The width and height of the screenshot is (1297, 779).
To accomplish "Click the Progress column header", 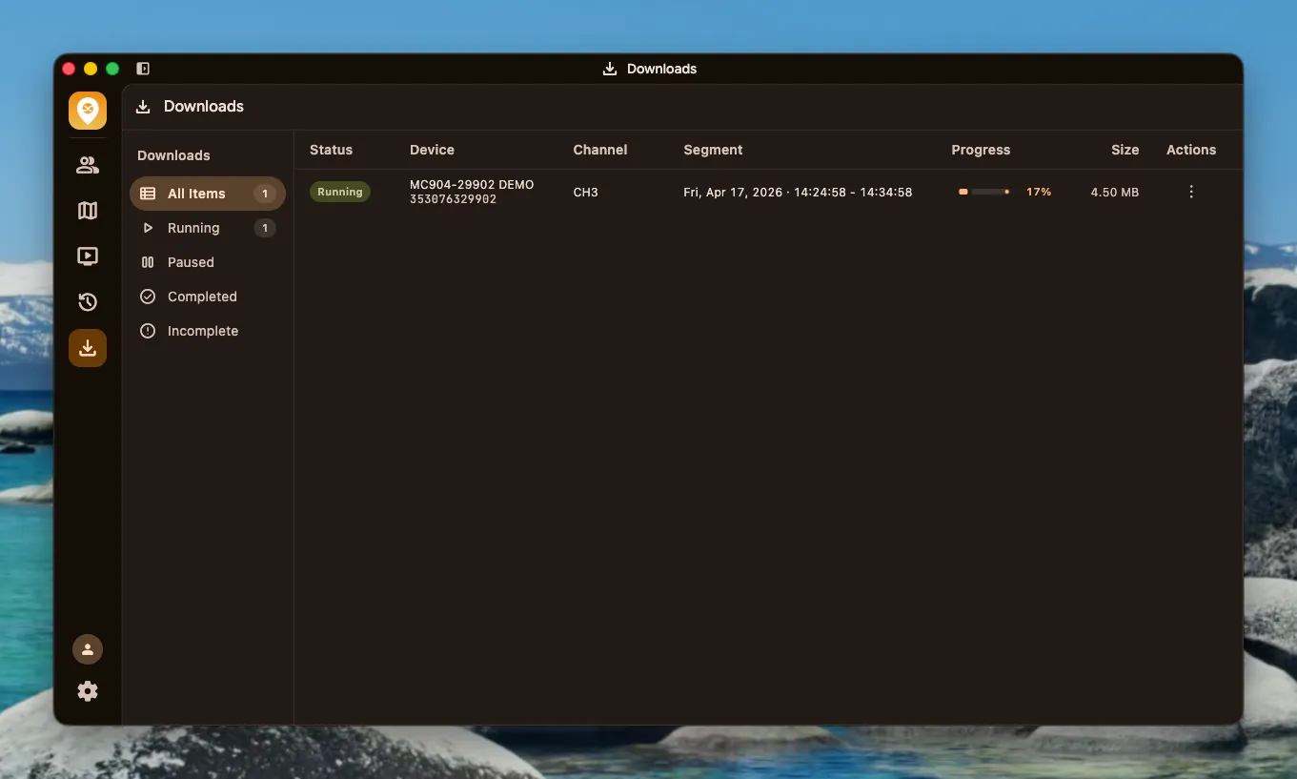I will coord(981,150).
